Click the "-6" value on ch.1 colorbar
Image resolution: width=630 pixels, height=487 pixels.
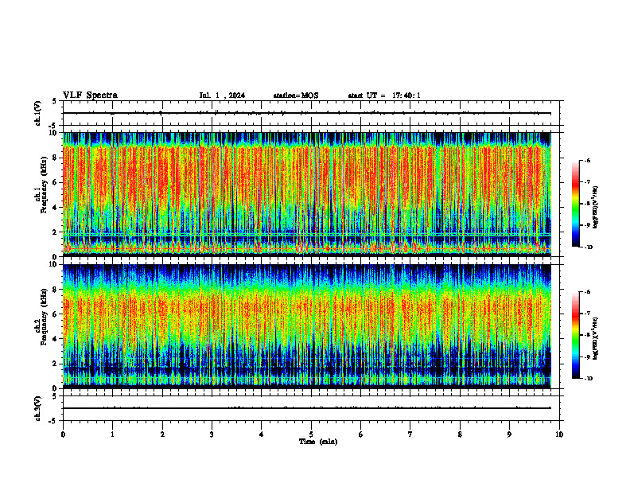click(588, 160)
